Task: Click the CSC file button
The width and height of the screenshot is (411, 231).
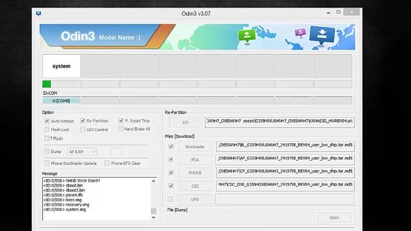Action: pos(195,186)
